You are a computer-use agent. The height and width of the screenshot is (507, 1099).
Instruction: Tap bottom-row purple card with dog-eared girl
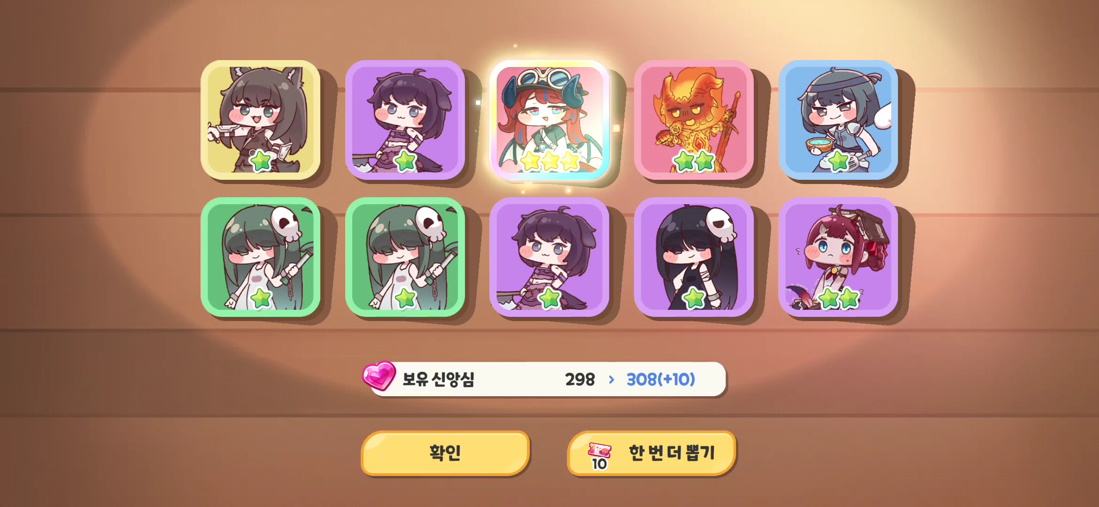click(549, 257)
